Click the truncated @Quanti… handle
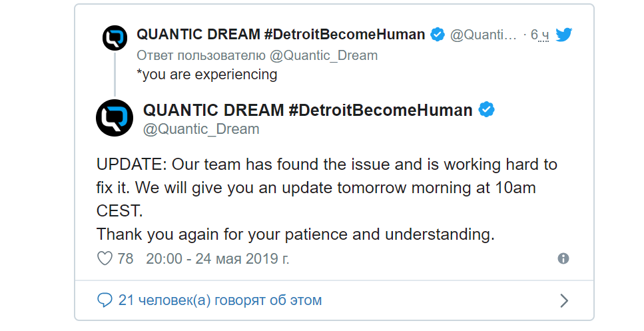Viewport: 644px width, 331px height. click(483, 35)
